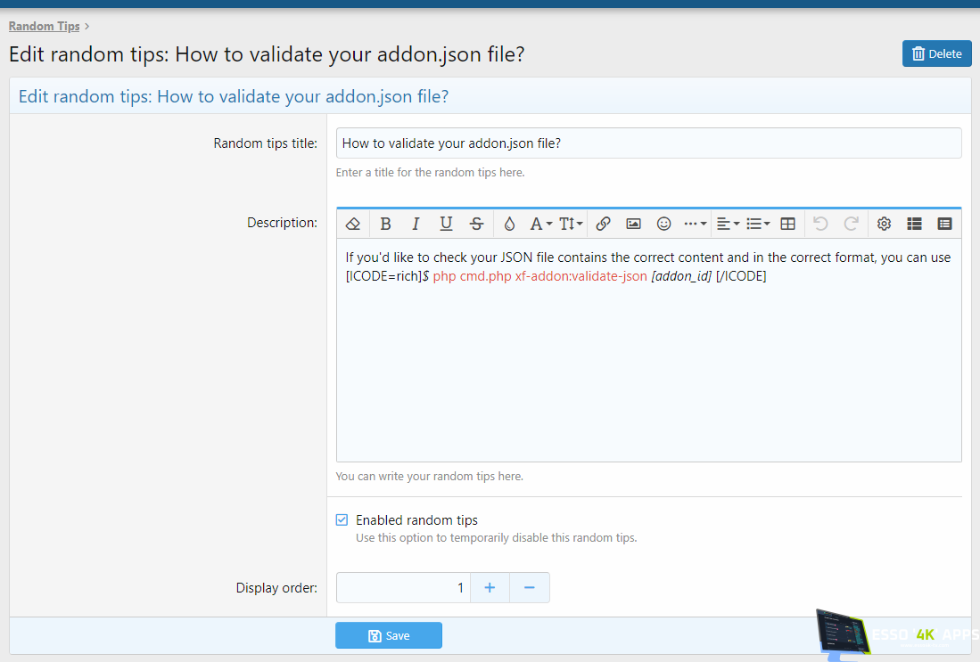Click the Delete button

tap(936, 53)
